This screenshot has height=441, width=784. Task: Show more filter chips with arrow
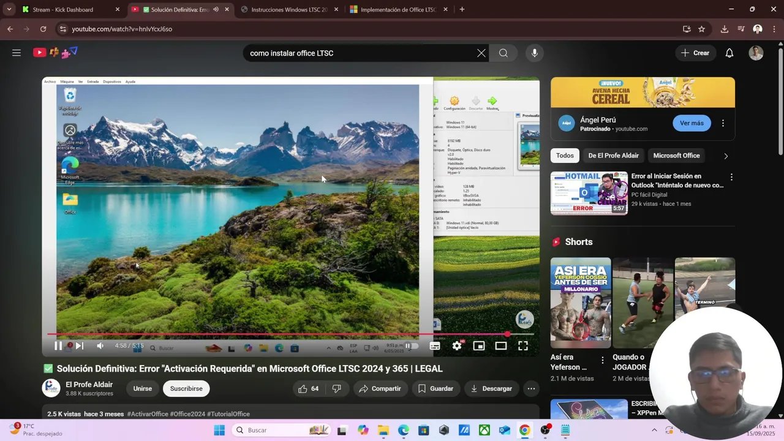(726, 156)
